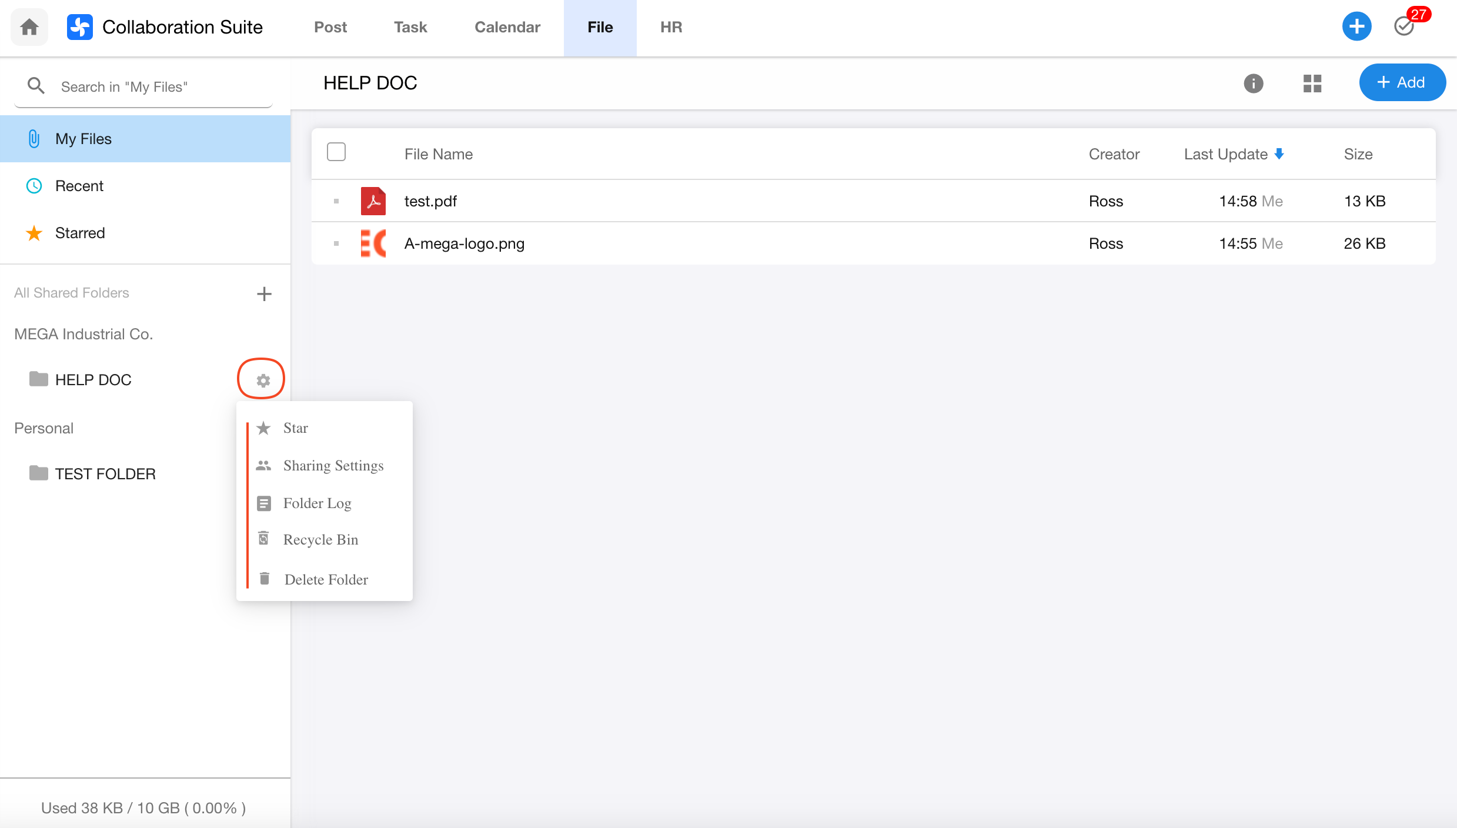Viewport: 1457px width, 828px height.
Task: Click the A-mega-logo.png image thumbnail
Action: point(373,243)
